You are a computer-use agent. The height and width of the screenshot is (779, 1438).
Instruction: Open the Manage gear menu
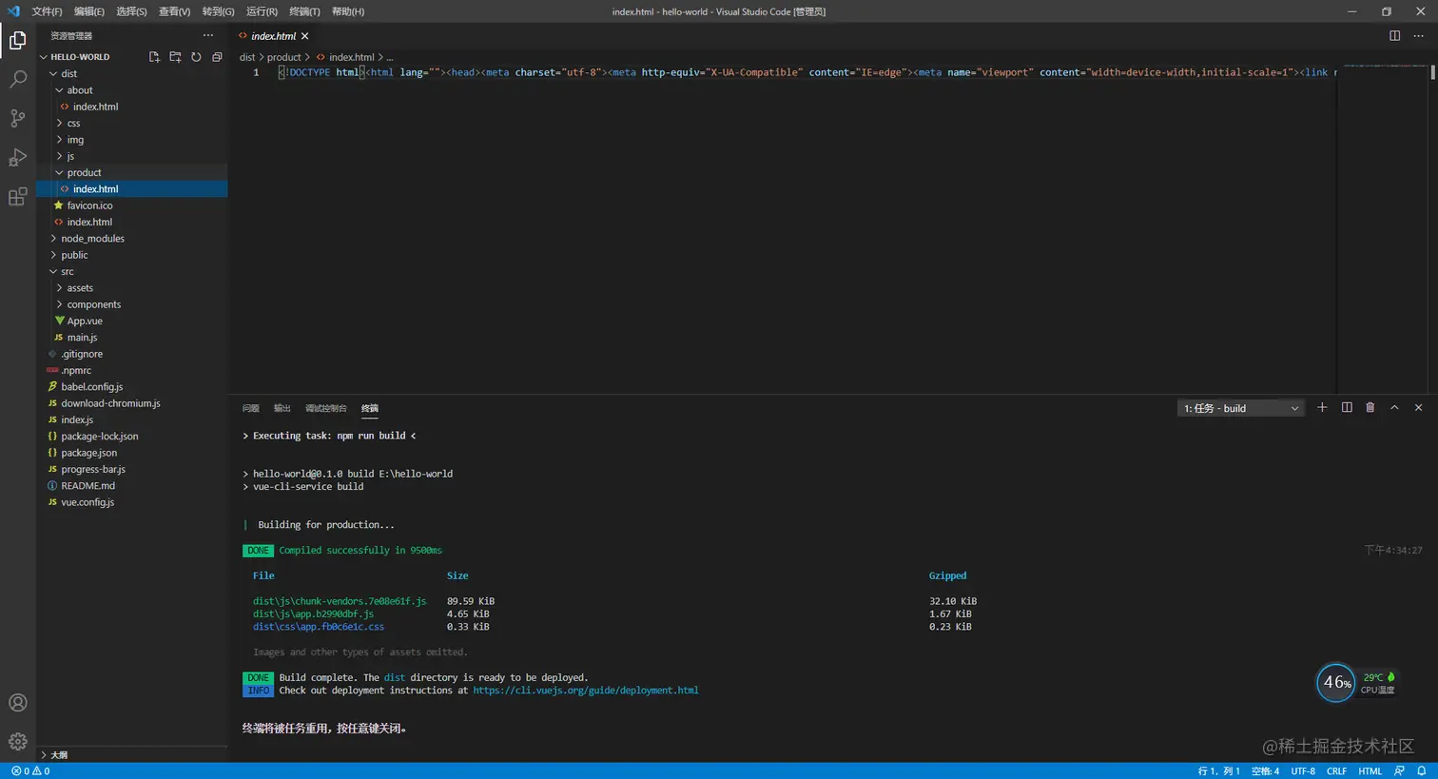coord(17,742)
